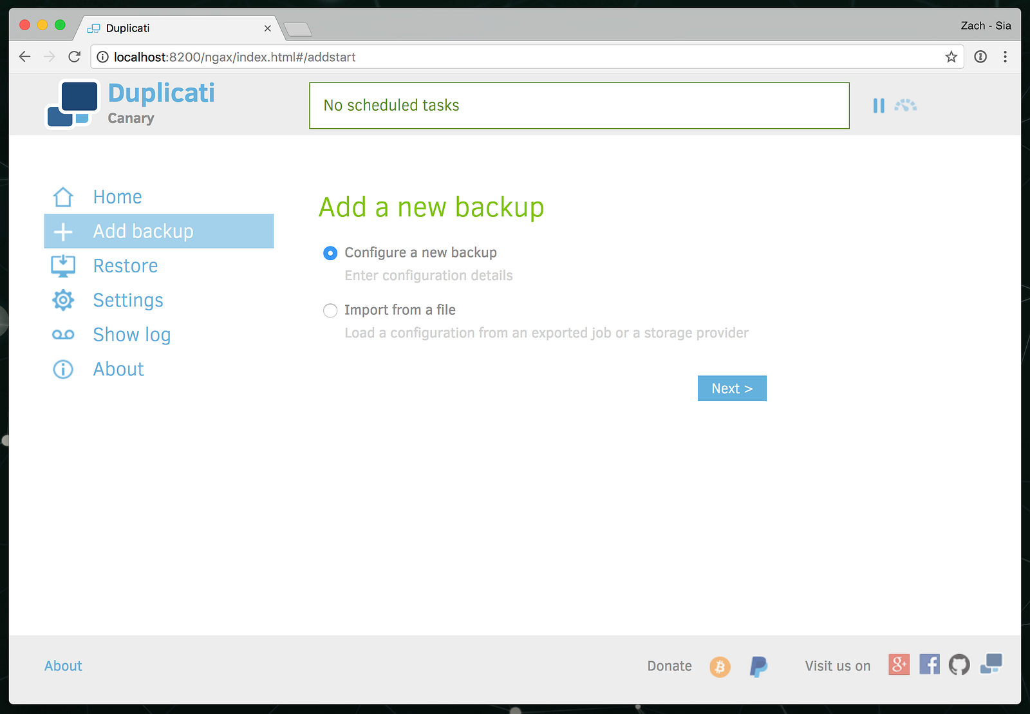Screen dimensions: 1030x714
Task: Open a new browser tab
Action: click(298, 29)
